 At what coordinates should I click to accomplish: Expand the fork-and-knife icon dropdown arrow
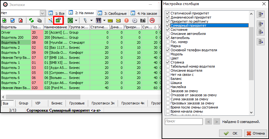coord(104,21)
